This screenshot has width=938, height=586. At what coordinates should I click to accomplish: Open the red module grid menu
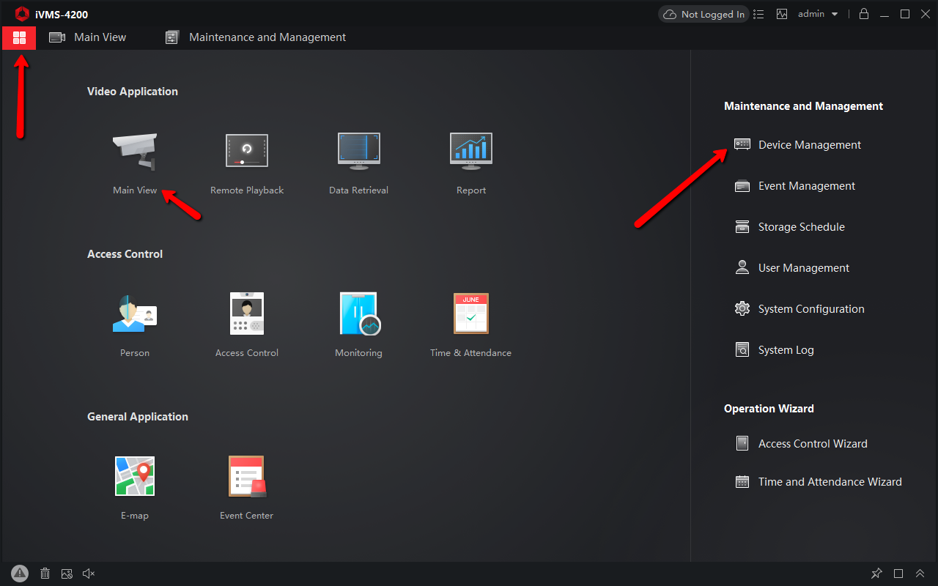click(19, 37)
